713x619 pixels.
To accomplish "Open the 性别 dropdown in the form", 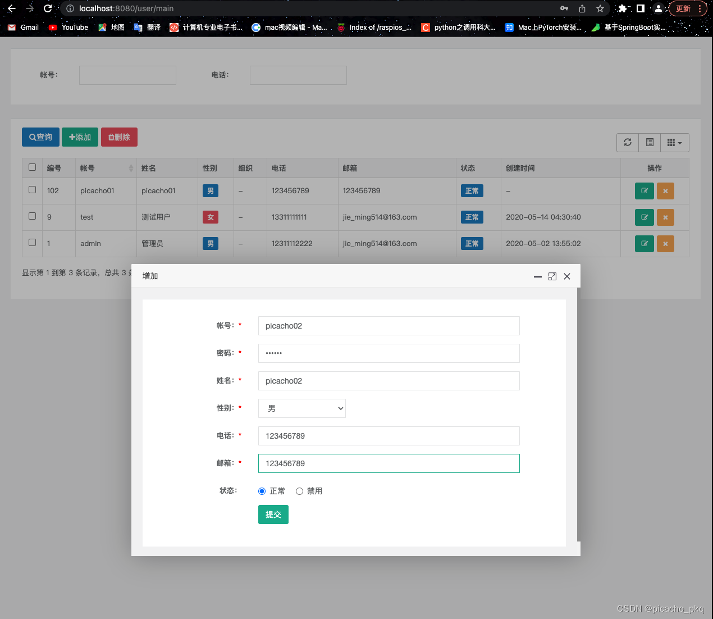I will tap(302, 408).
